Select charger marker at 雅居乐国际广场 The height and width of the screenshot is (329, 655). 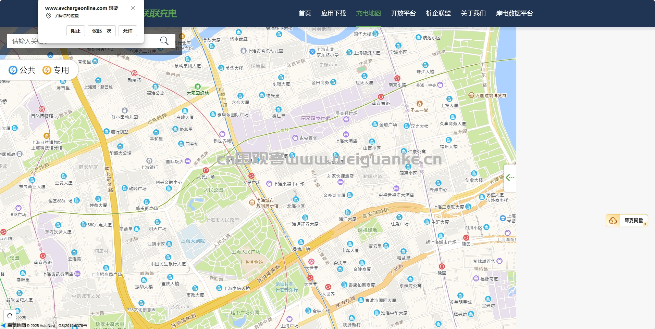click(x=213, y=114)
